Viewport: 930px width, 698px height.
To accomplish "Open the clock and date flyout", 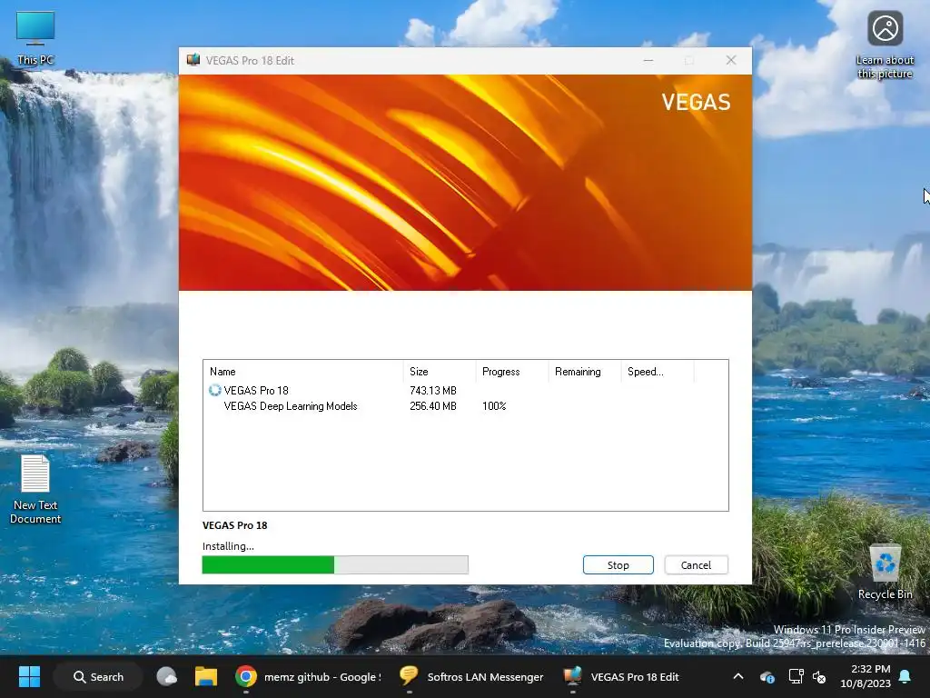I will pyautogui.click(x=866, y=676).
